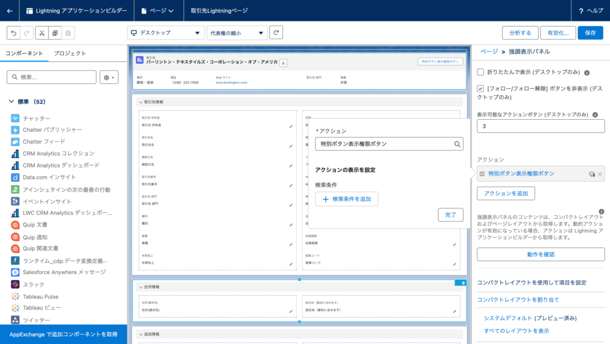Open the 代表権の縮小 zoom dropdown
The height and width of the screenshot is (344, 610).
pos(237,33)
